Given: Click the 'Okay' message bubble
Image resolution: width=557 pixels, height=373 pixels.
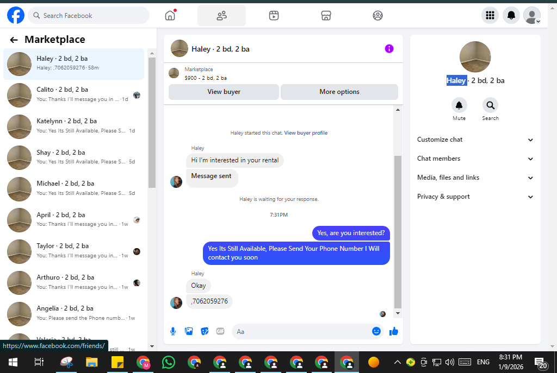Looking at the screenshot, I should 198,286.
